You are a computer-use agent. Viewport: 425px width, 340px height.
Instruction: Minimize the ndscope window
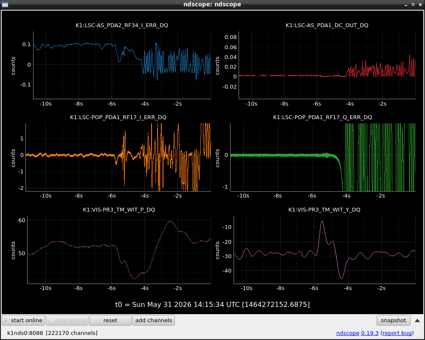[x=406, y=5]
